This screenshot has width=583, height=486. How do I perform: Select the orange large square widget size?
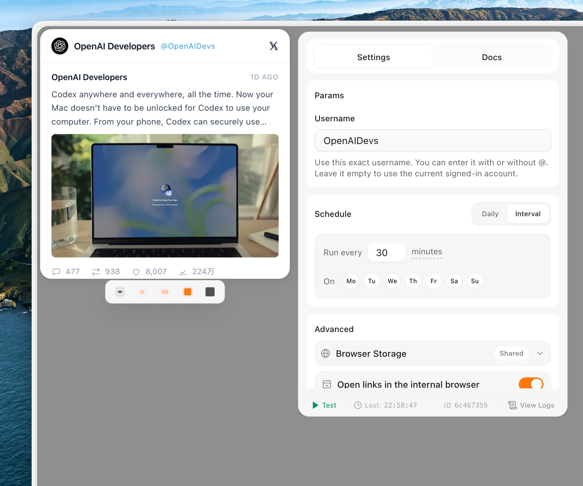click(x=188, y=292)
